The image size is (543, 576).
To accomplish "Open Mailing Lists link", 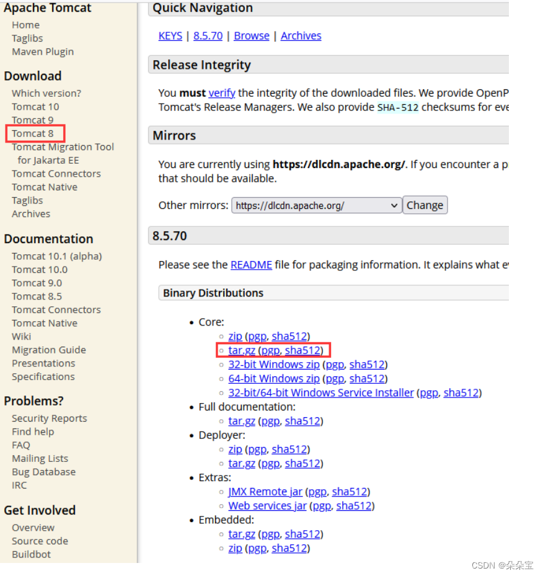I will [40, 458].
